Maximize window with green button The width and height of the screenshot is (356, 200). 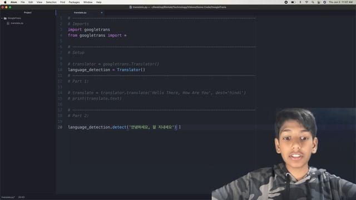point(10,7)
